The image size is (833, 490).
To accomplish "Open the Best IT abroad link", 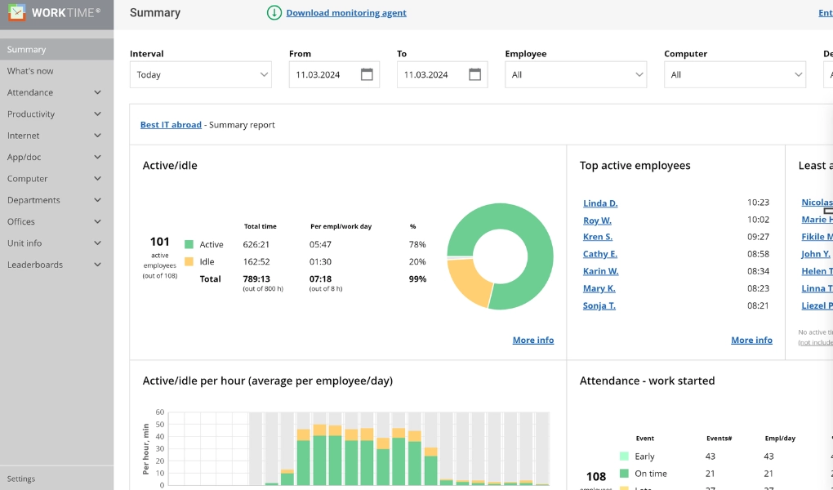I will 171,125.
